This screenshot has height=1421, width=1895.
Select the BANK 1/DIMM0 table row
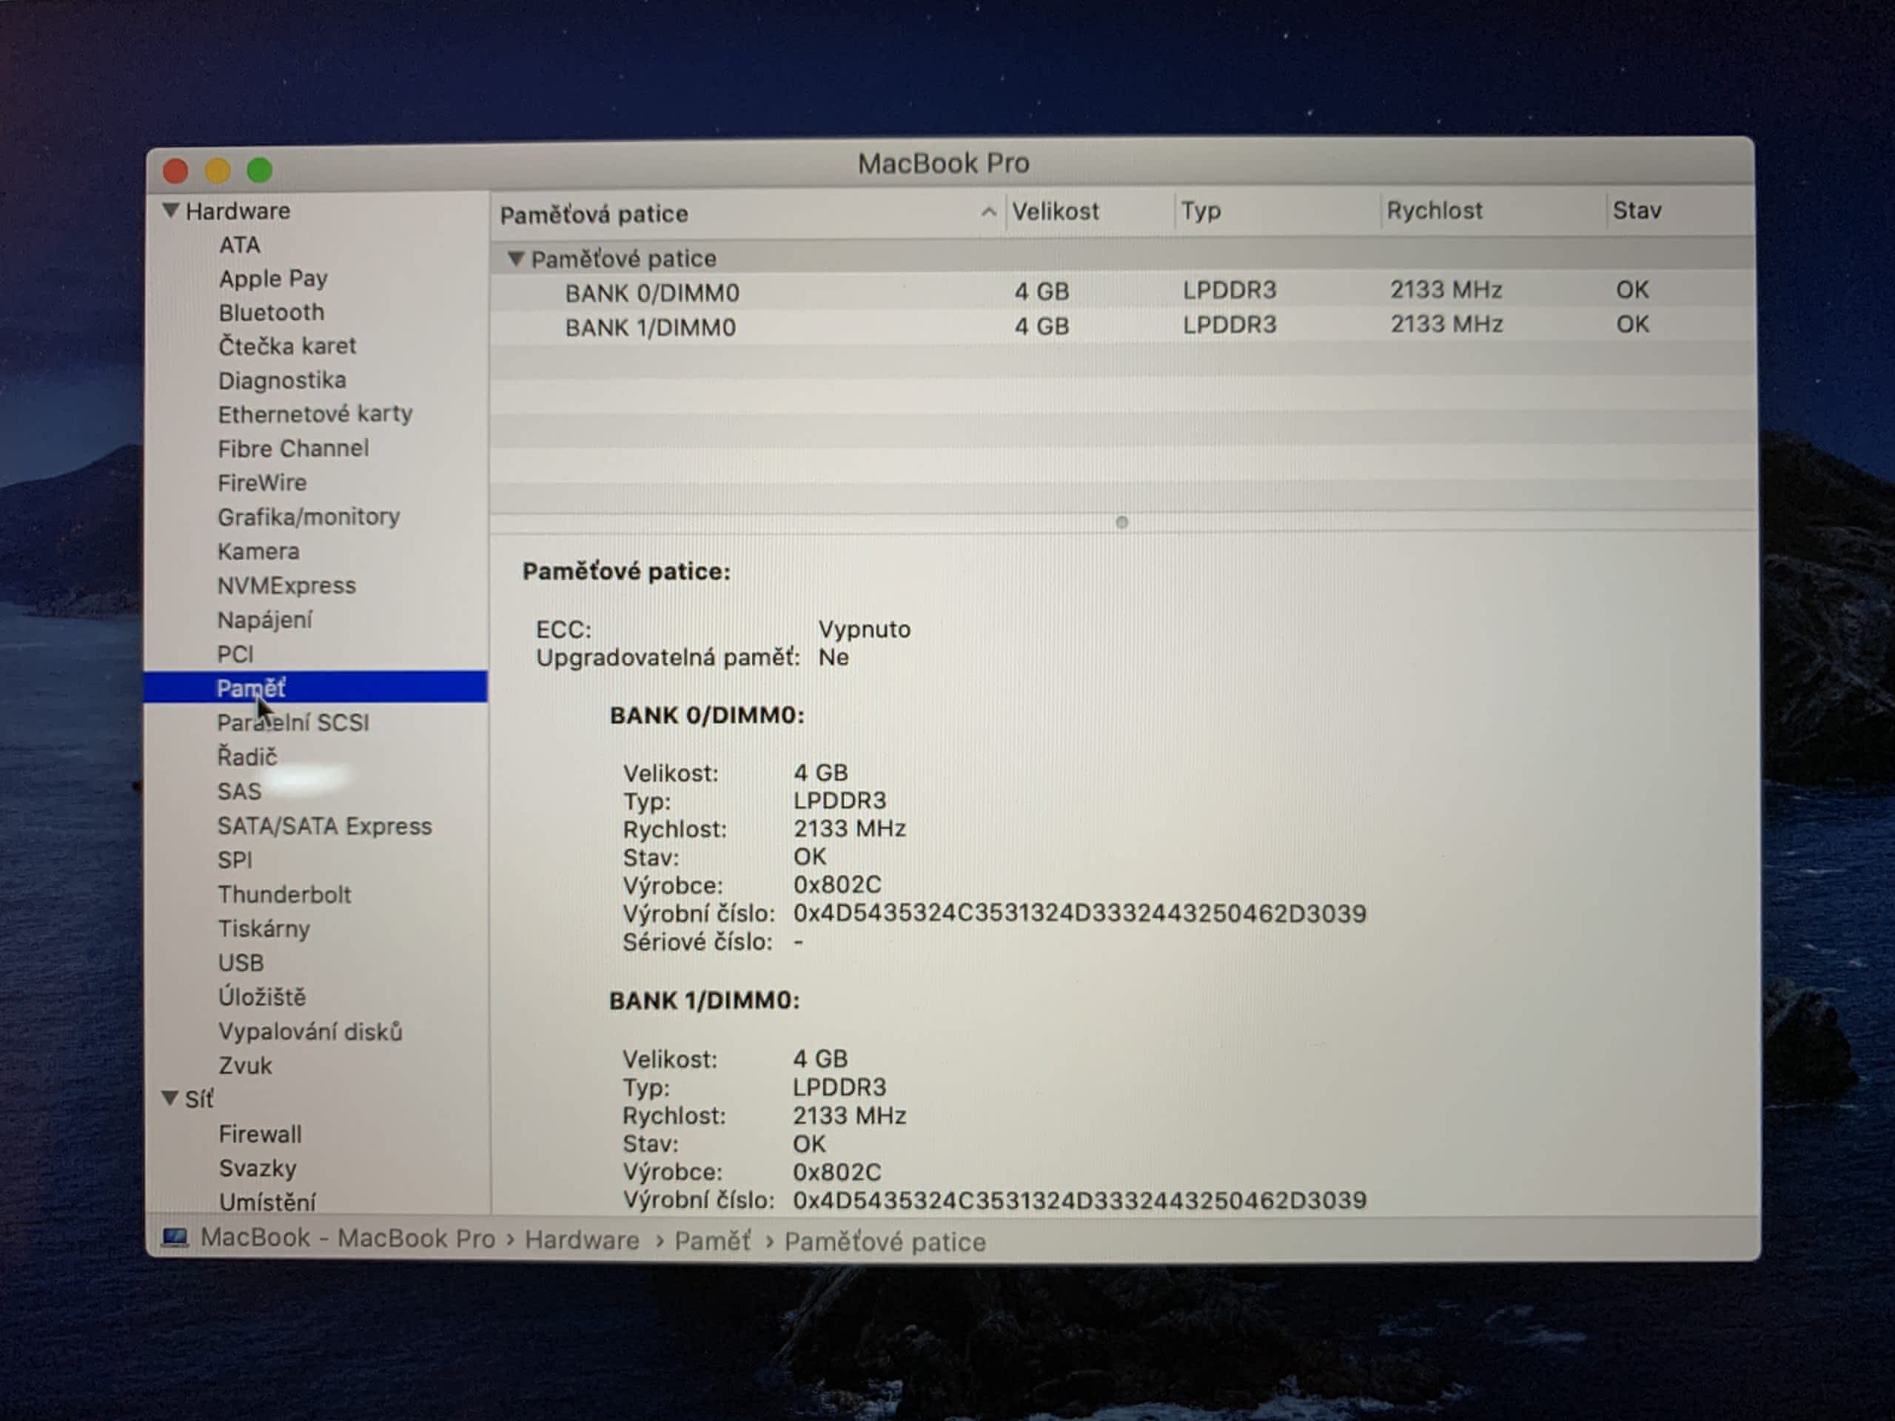tap(649, 327)
